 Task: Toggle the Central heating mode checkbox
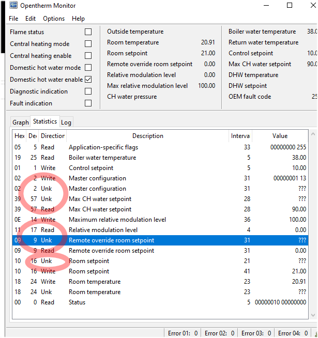click(88, 44)
